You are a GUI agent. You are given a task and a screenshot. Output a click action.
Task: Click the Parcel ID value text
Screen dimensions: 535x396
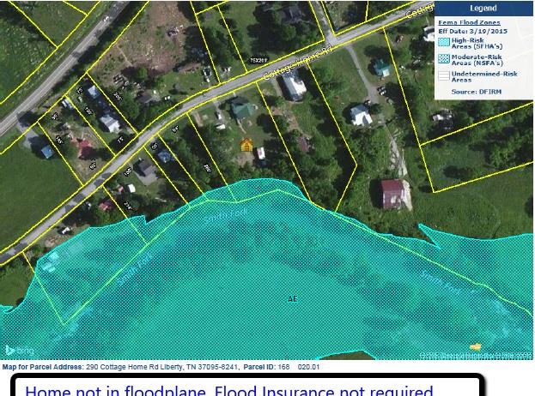click(299, 367)
